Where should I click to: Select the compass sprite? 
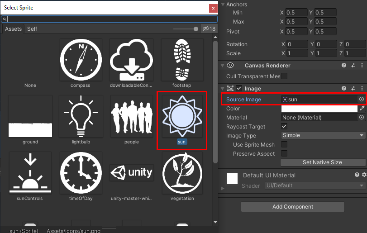coord(81,59)
